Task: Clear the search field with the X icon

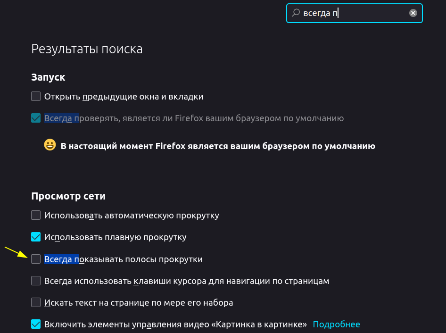Action: pos(413,13)
